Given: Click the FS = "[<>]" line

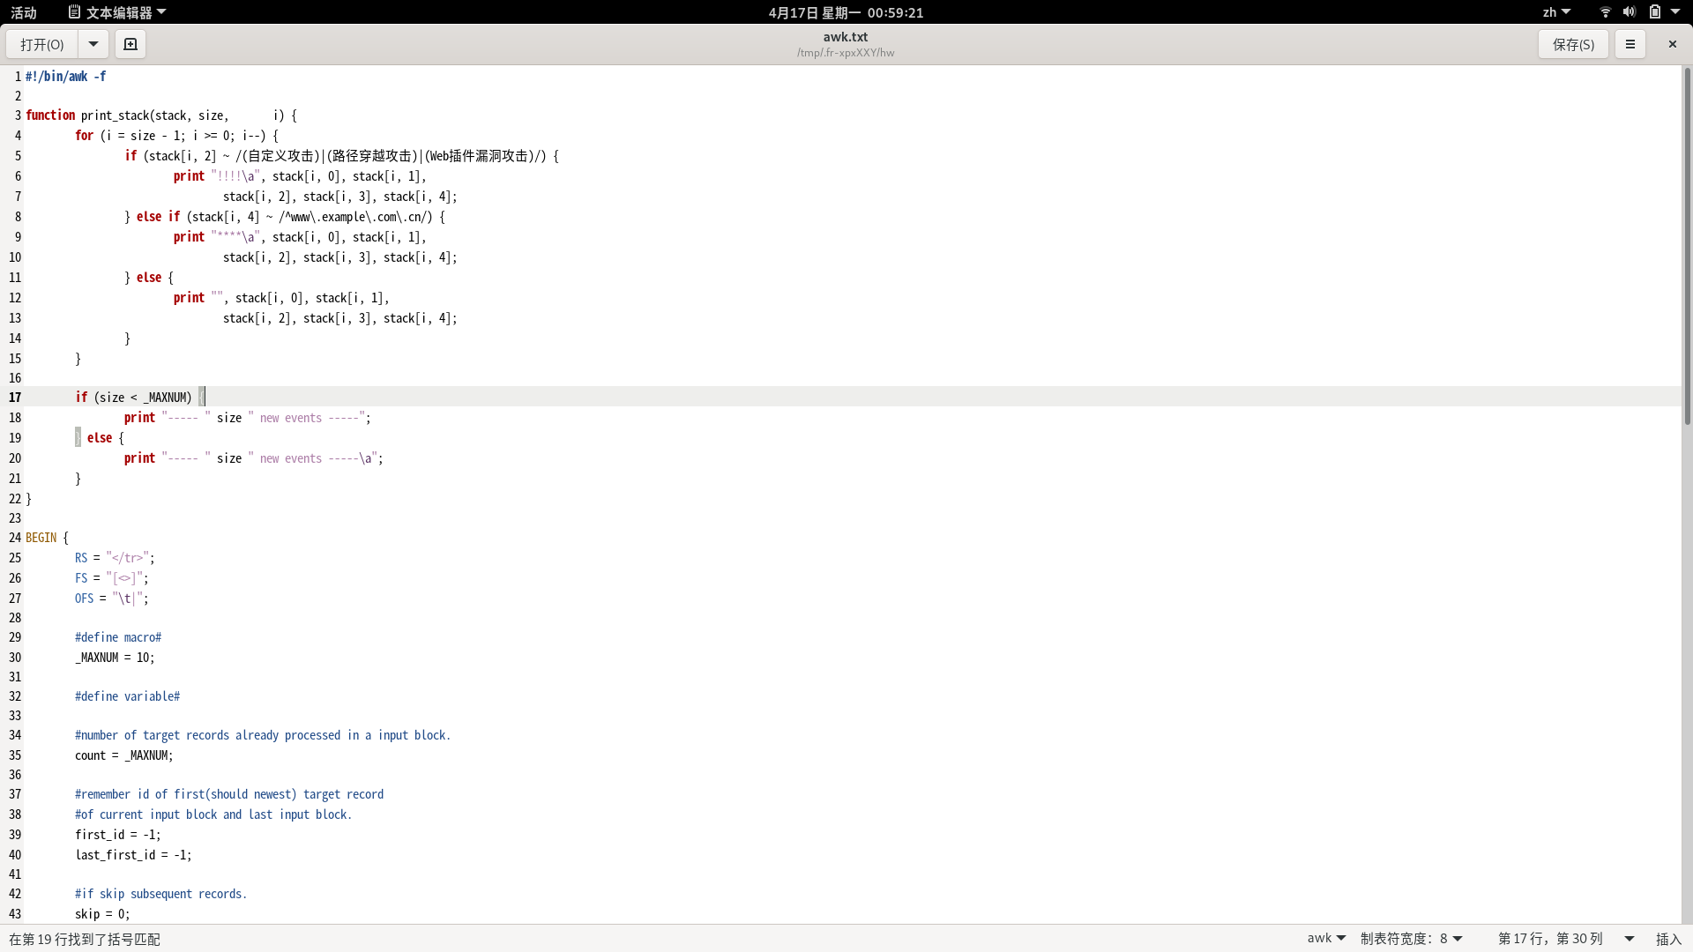Looking at the screenshot, I should tap(112, 578).
